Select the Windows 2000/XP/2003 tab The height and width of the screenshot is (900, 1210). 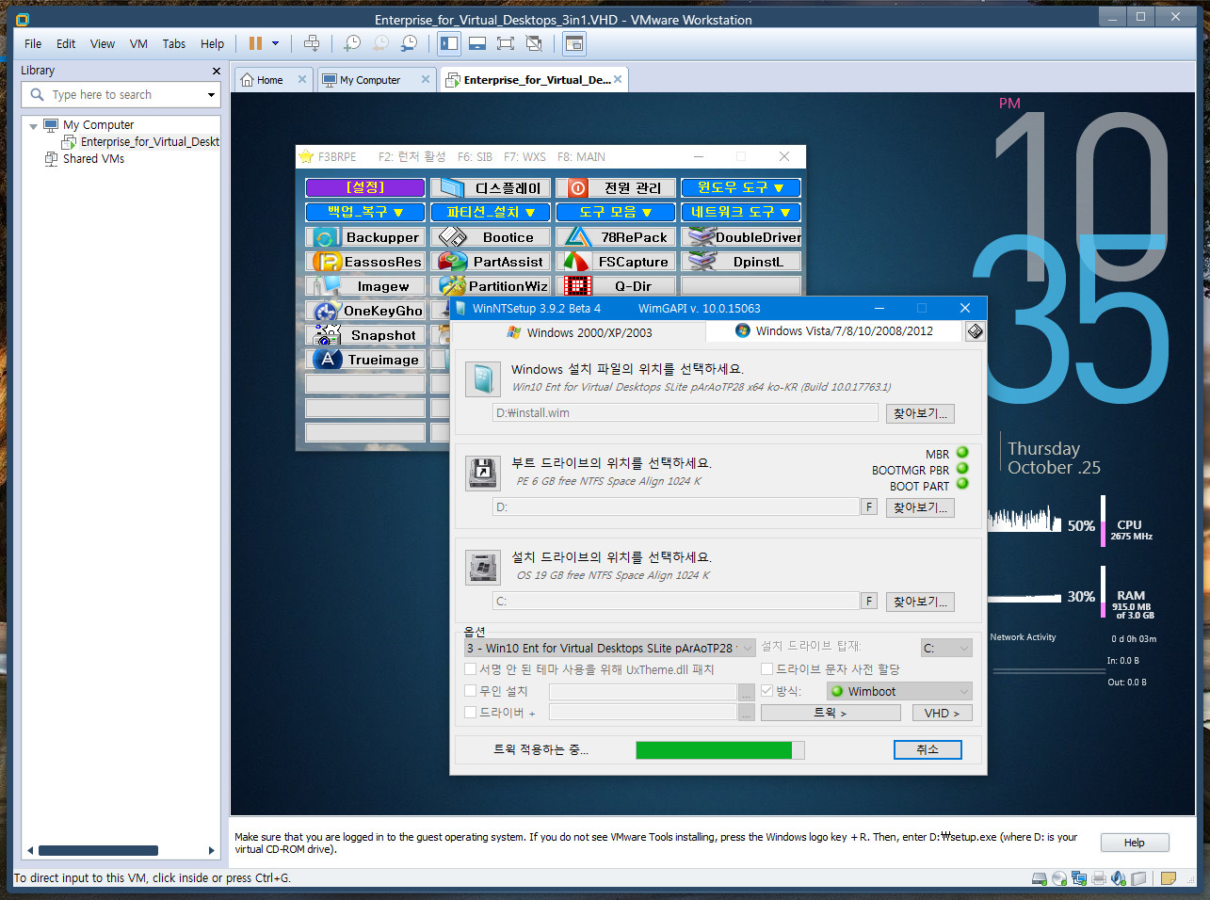578,332
